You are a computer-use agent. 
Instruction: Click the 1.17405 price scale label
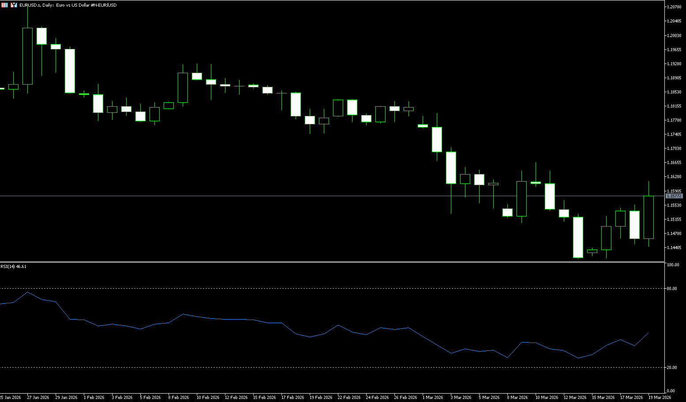pyautogui.click(x=675, y=134)
